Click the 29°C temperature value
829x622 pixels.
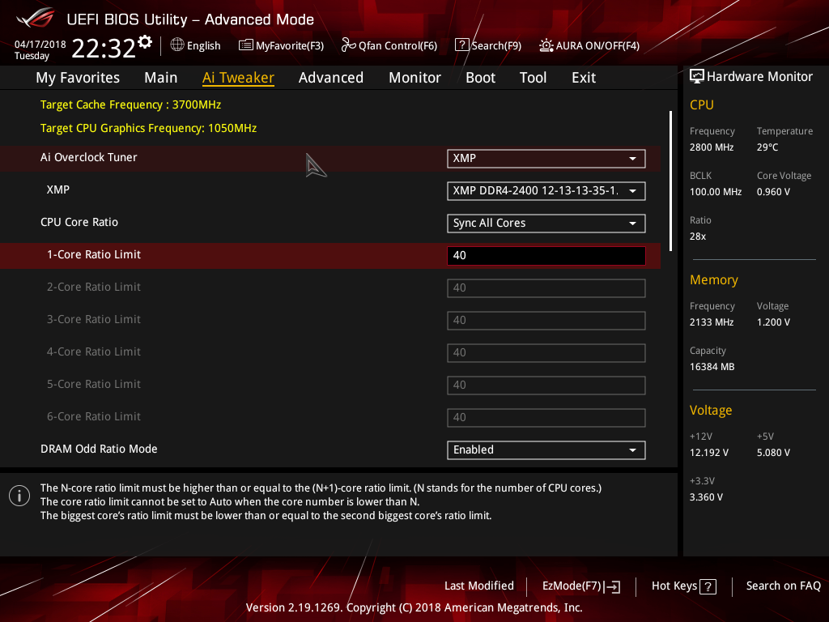pyautogui.click(x=767, y=147)
